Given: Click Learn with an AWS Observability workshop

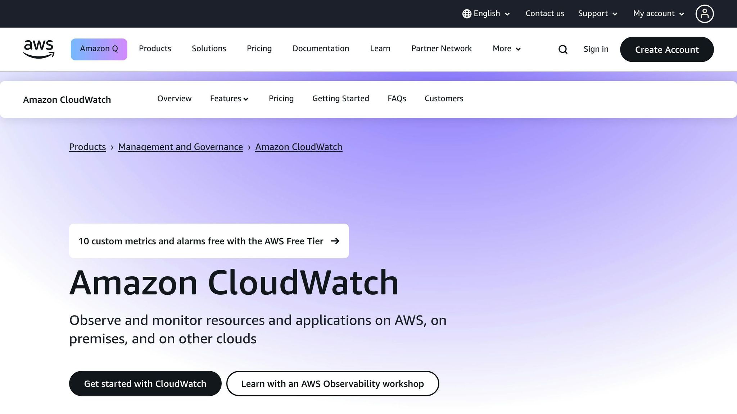Looking at the screenshot, I should coord(333,383).
